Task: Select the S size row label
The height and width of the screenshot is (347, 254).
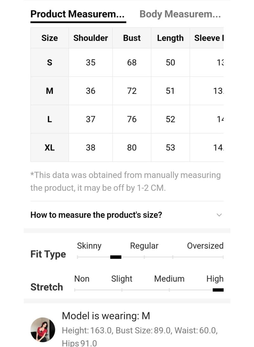Action: tap(50, 62)
